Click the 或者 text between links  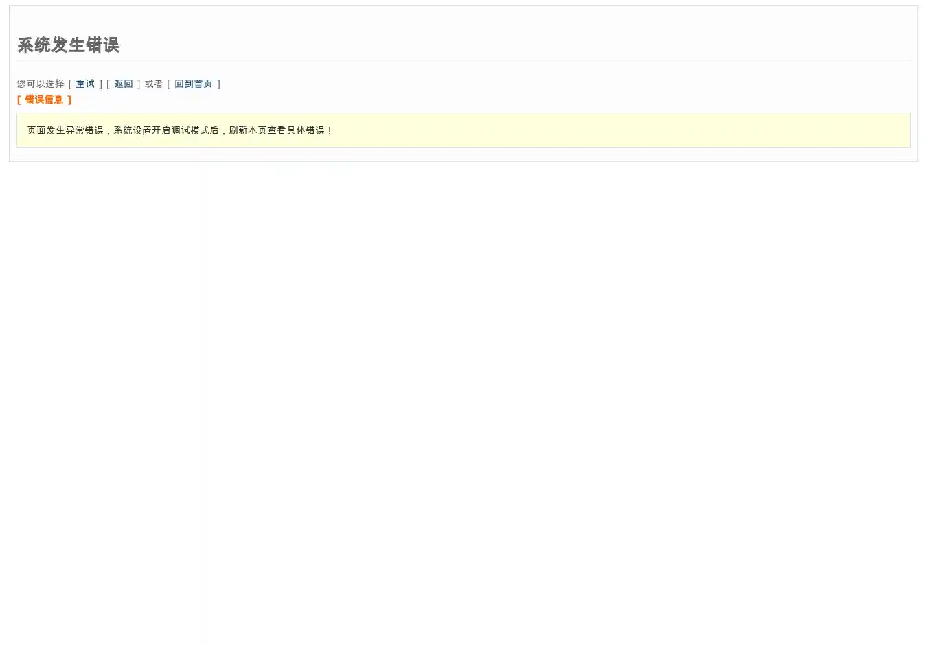pos(154,84)
